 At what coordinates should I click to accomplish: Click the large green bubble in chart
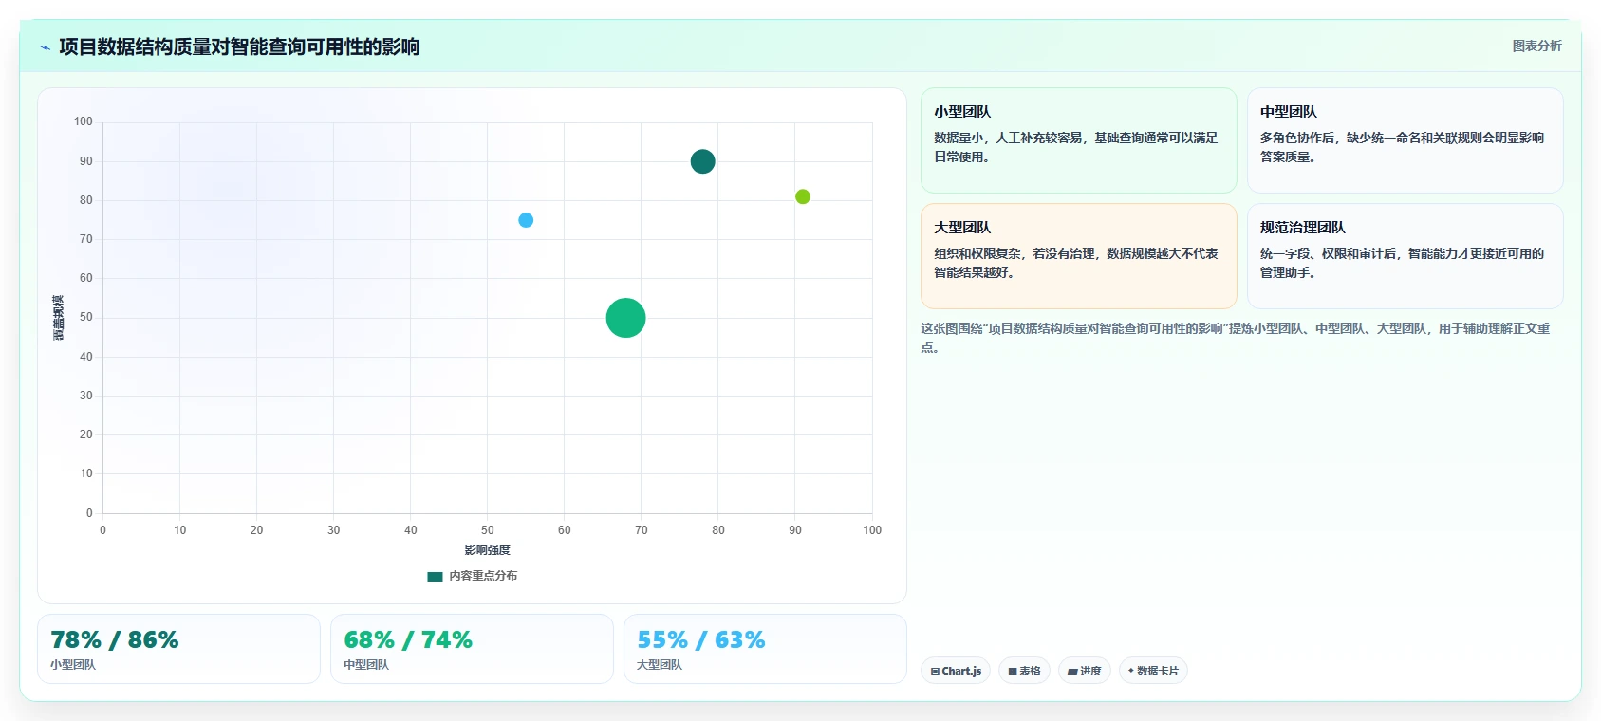[x=625, y=318]
